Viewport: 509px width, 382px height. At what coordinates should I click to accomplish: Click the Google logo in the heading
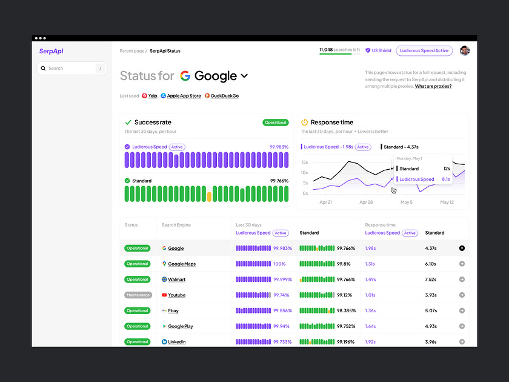coord(185,76)
